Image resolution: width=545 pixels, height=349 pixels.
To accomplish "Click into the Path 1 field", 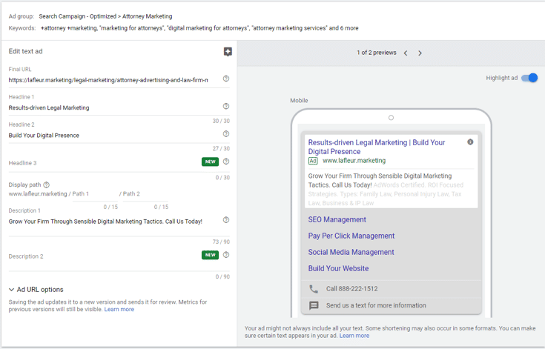I will 95,194.
